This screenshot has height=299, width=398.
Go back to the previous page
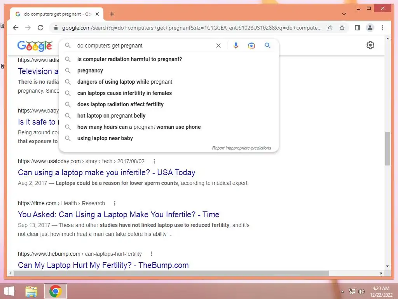(16, 28)
